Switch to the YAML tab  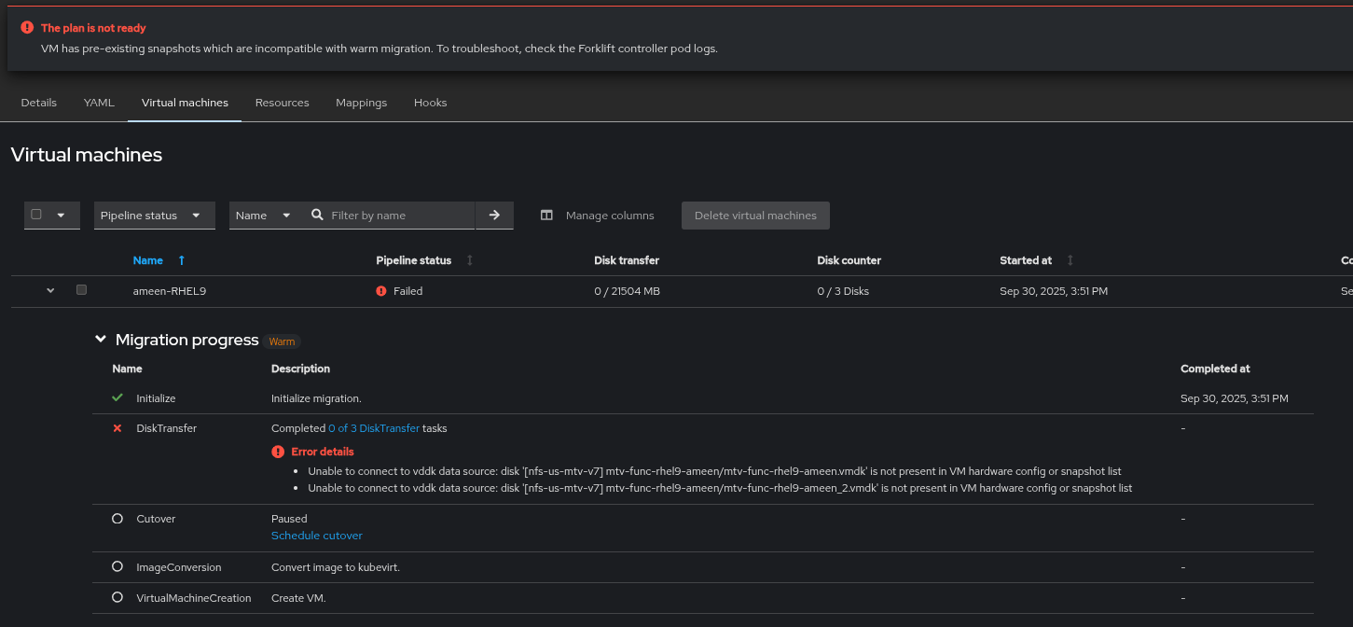tap(99, 103)
